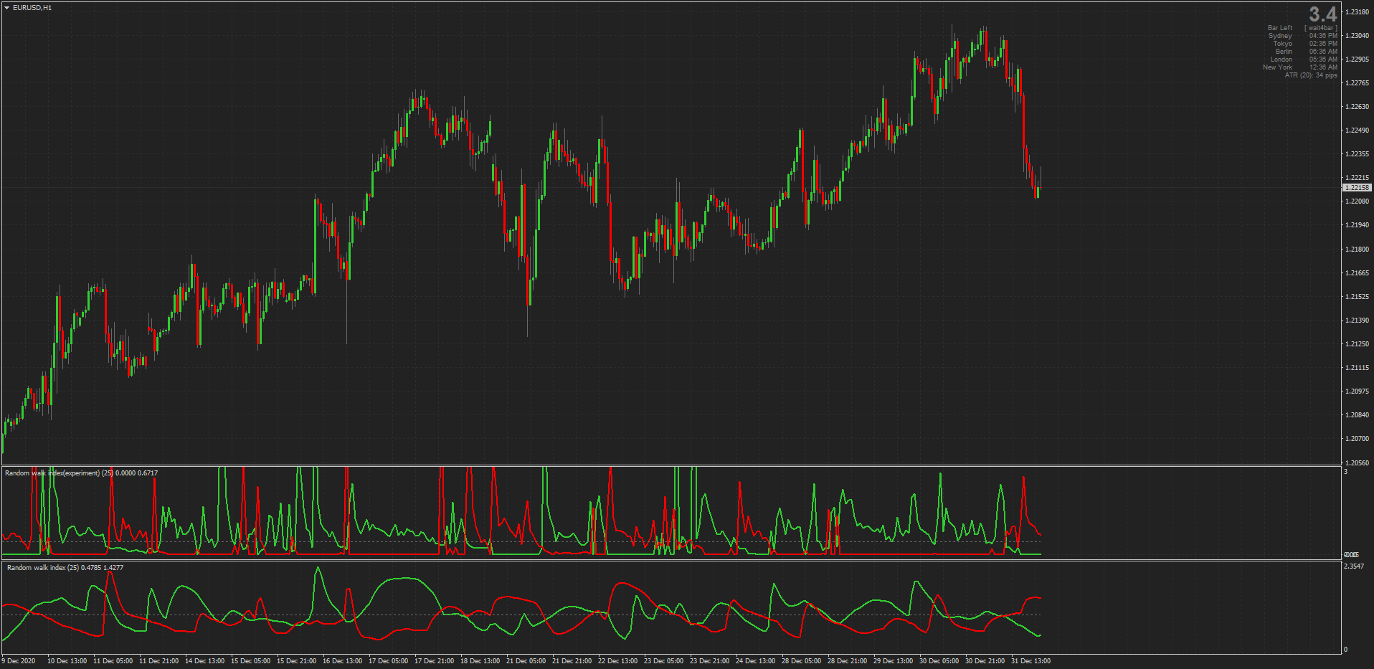
Task: Click the 11 Dec 05:00 time label
Action: click(x=113, y=661)
